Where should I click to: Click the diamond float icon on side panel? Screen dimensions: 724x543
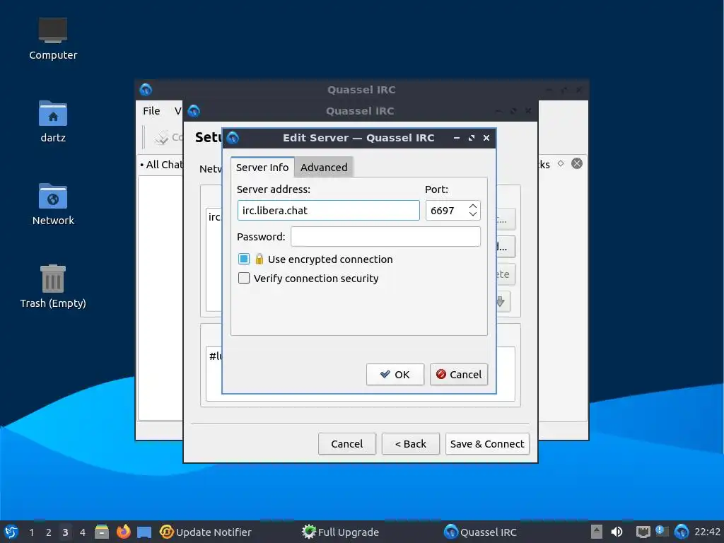[561, 163]
